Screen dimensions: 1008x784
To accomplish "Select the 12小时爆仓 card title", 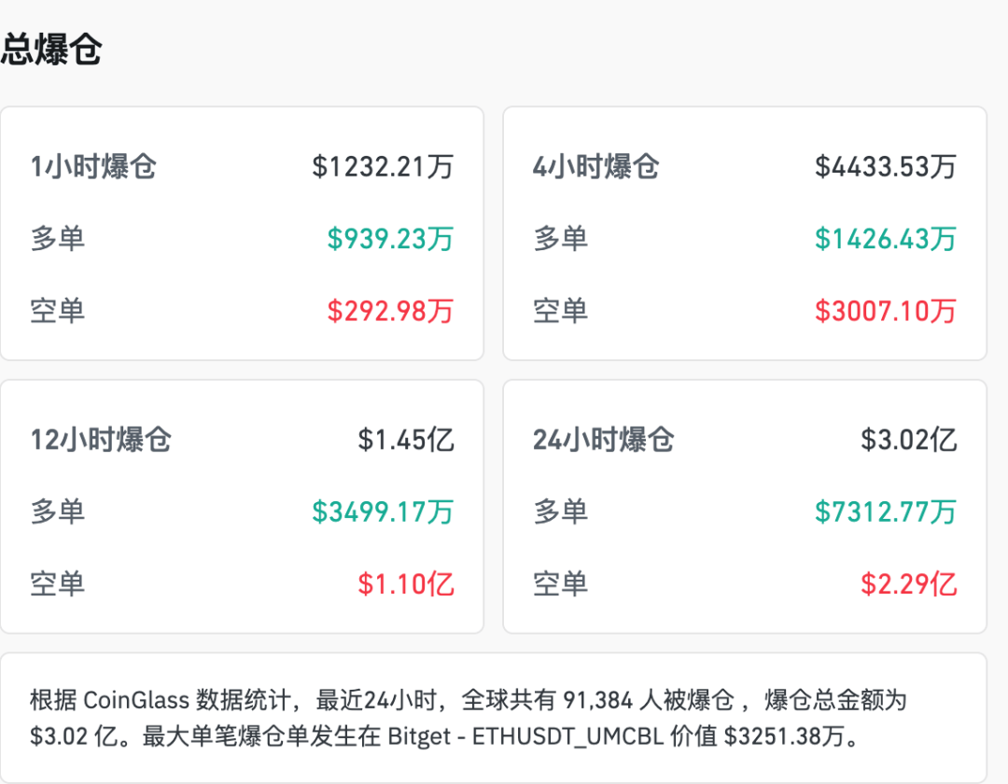I will click(x=101, y=440).
